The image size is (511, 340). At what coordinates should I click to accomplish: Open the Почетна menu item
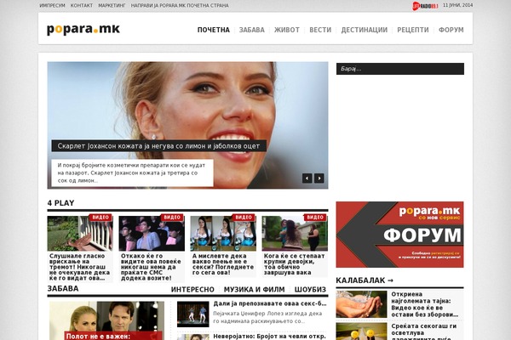coord(213,30)
